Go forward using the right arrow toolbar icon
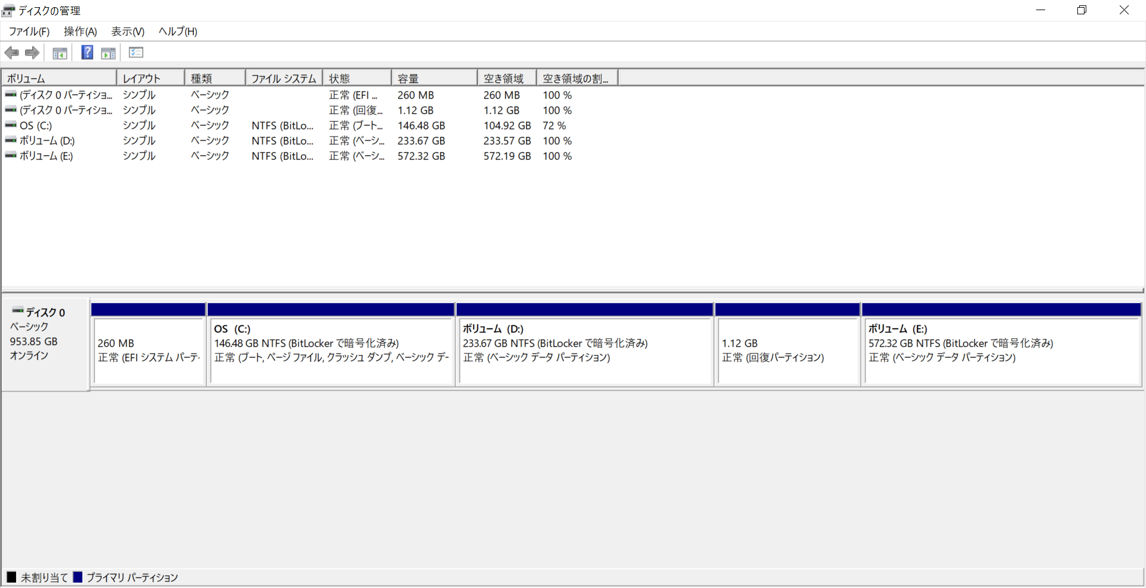 [32, 53]
